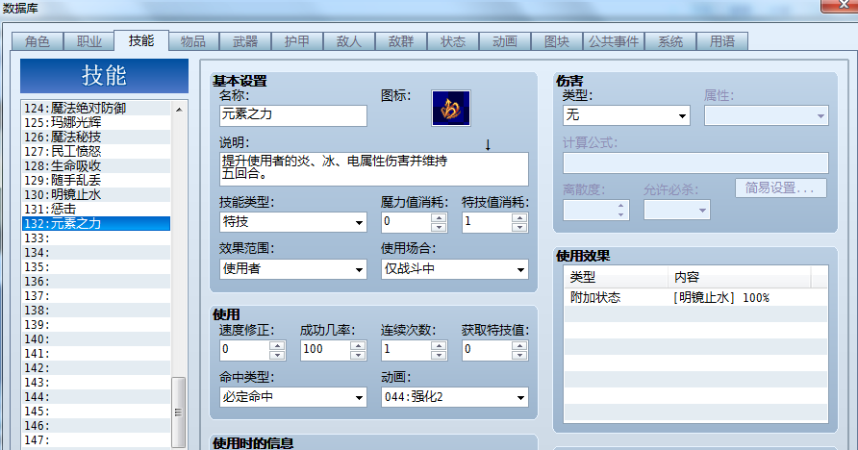Open the 角色 tab
Viewport: 858px width, 450px height.
(38, 41)
